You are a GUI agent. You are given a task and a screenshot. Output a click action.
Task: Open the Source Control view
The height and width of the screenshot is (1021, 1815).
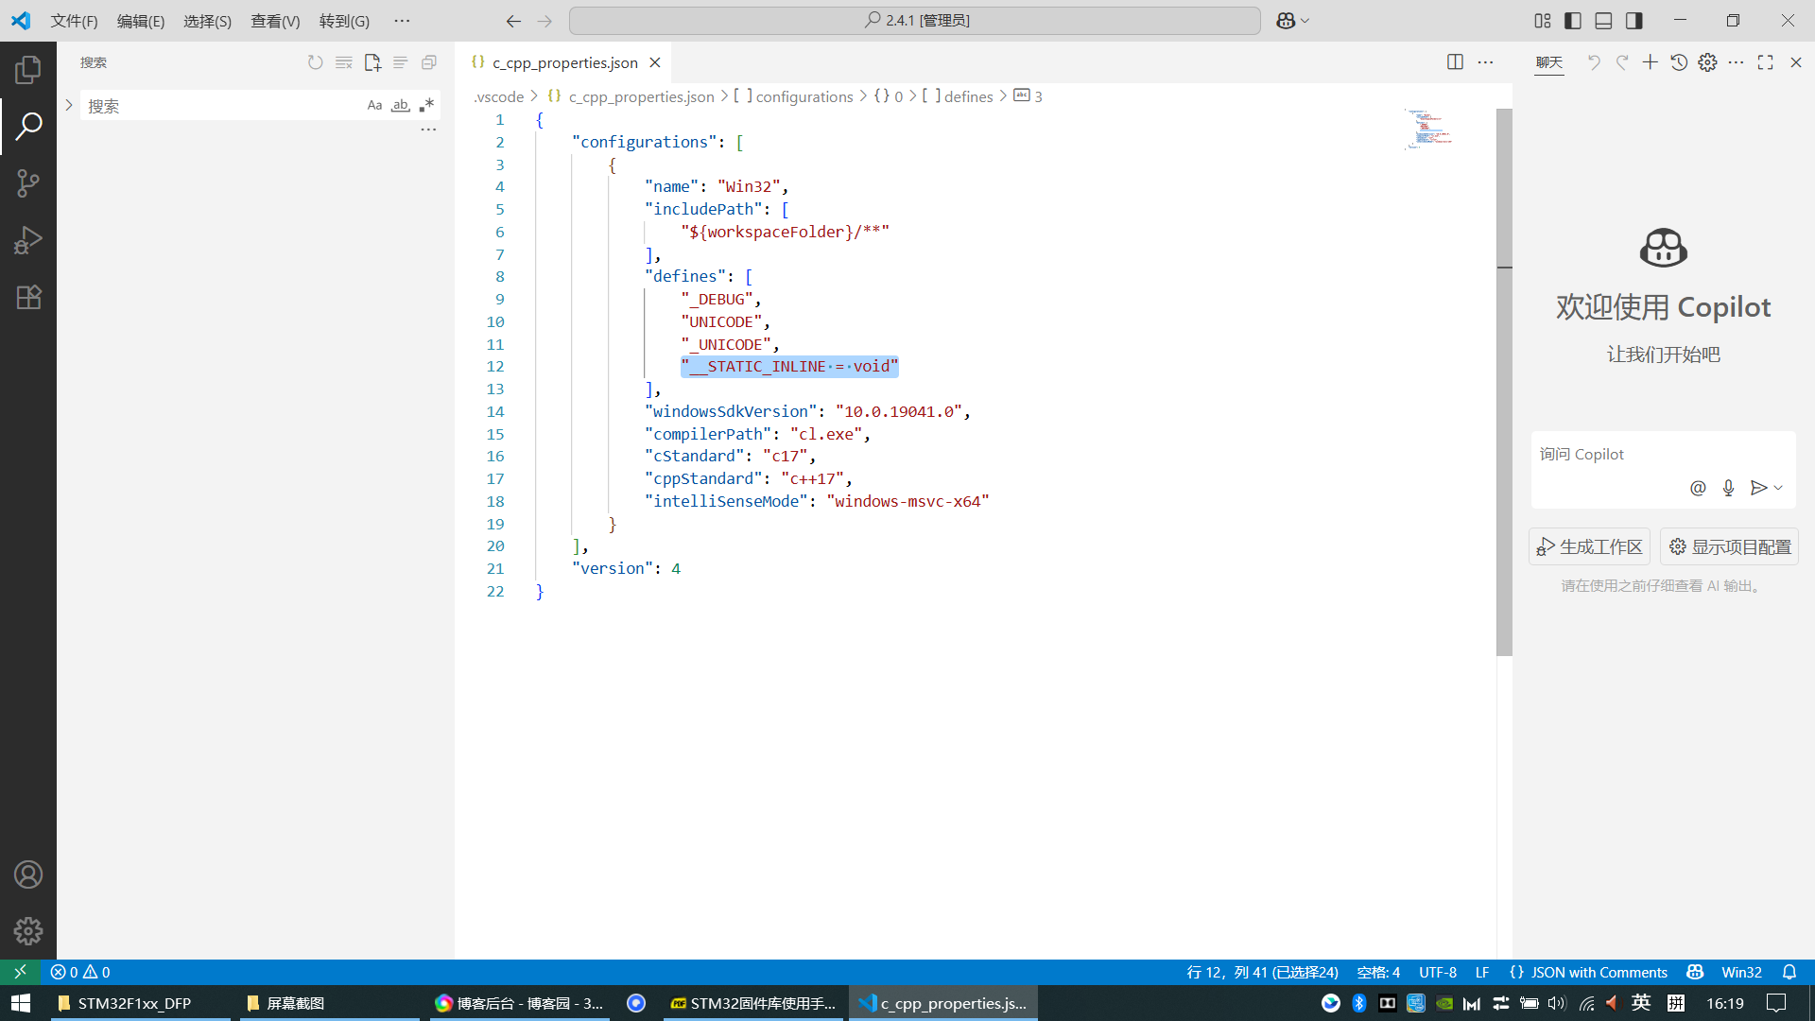point(28,182)
